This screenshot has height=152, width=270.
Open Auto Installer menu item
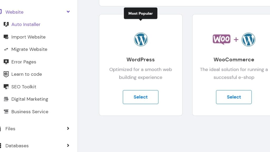(26, 25)
